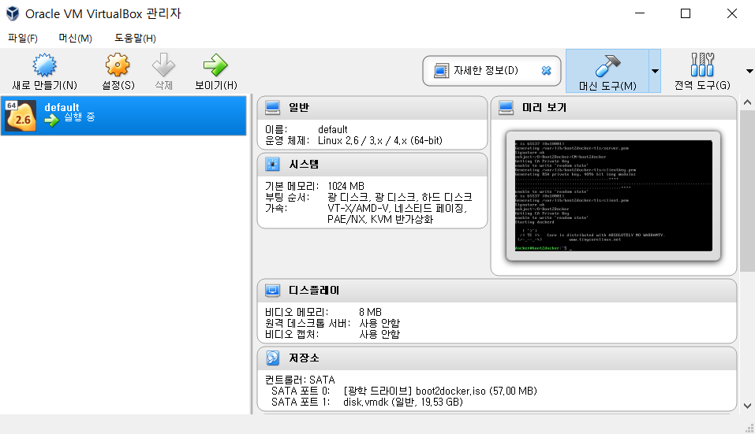Click the 컨트롤러: SATA label
The width and height of the screenshot is (755, 434).
[300, 380]
